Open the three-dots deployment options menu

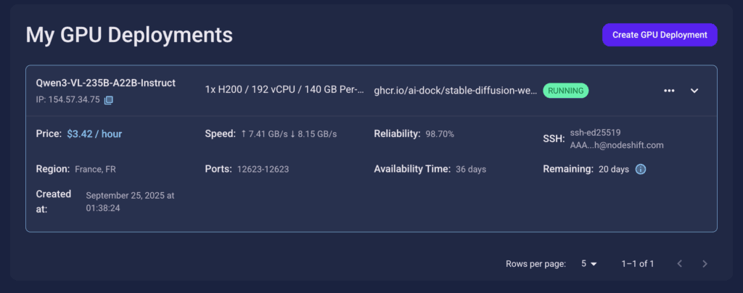coord(669,91)
